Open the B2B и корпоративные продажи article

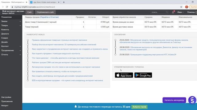click(67, 81)
